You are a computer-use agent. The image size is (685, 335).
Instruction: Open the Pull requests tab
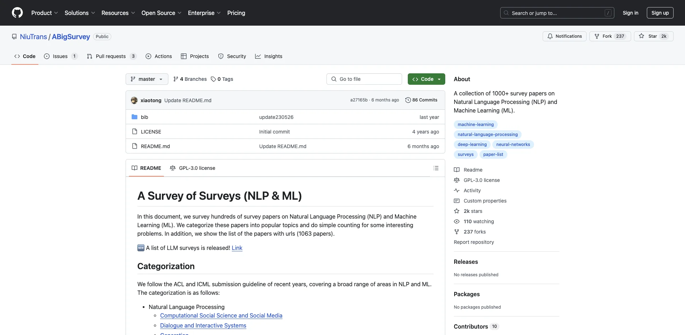coord(112,56)
